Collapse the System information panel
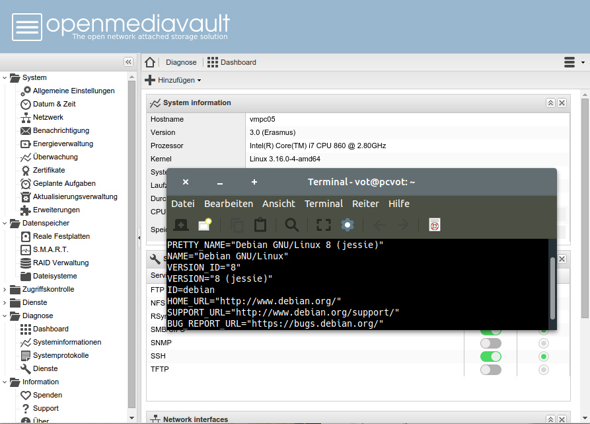This screenshot has height=424, width=590. click(550, 103)
